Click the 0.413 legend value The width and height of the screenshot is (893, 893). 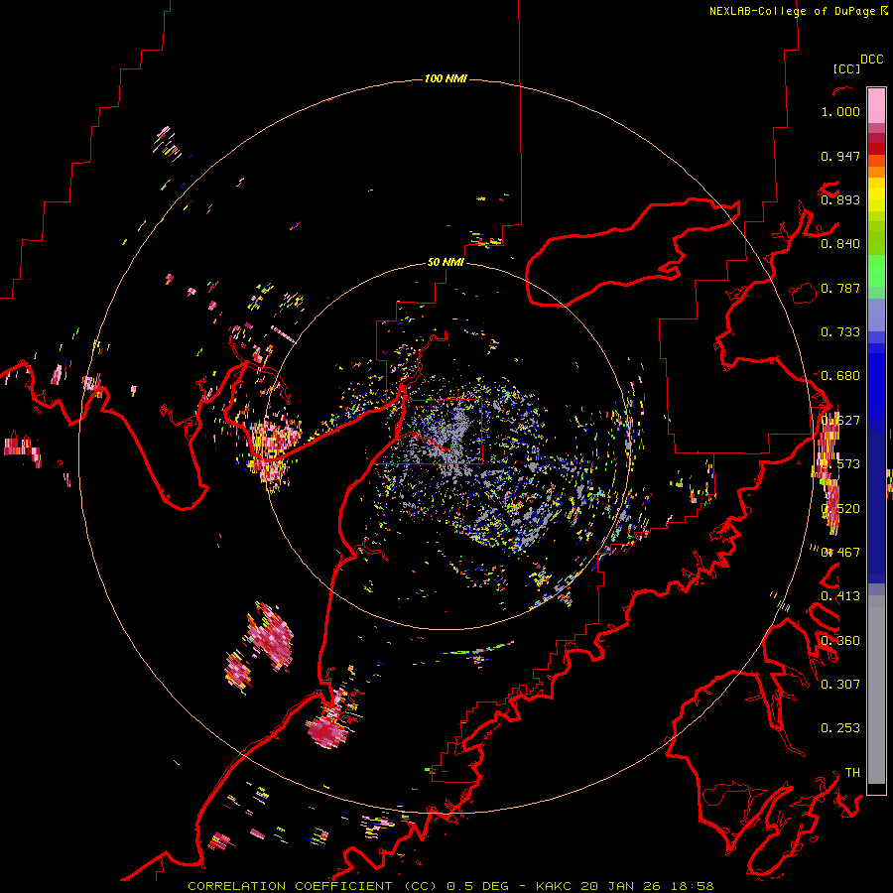click(x=840, y=596)
